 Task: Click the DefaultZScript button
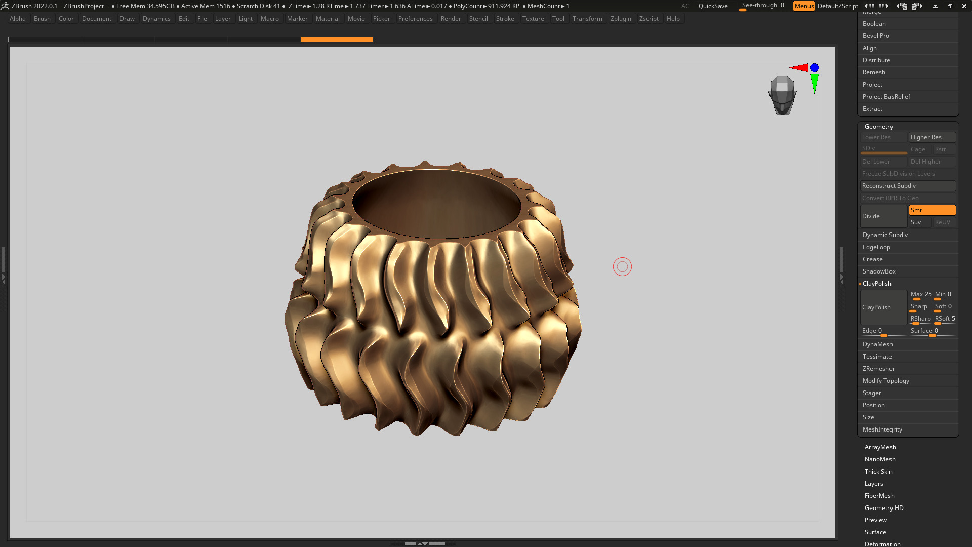(x=837, y=6)
